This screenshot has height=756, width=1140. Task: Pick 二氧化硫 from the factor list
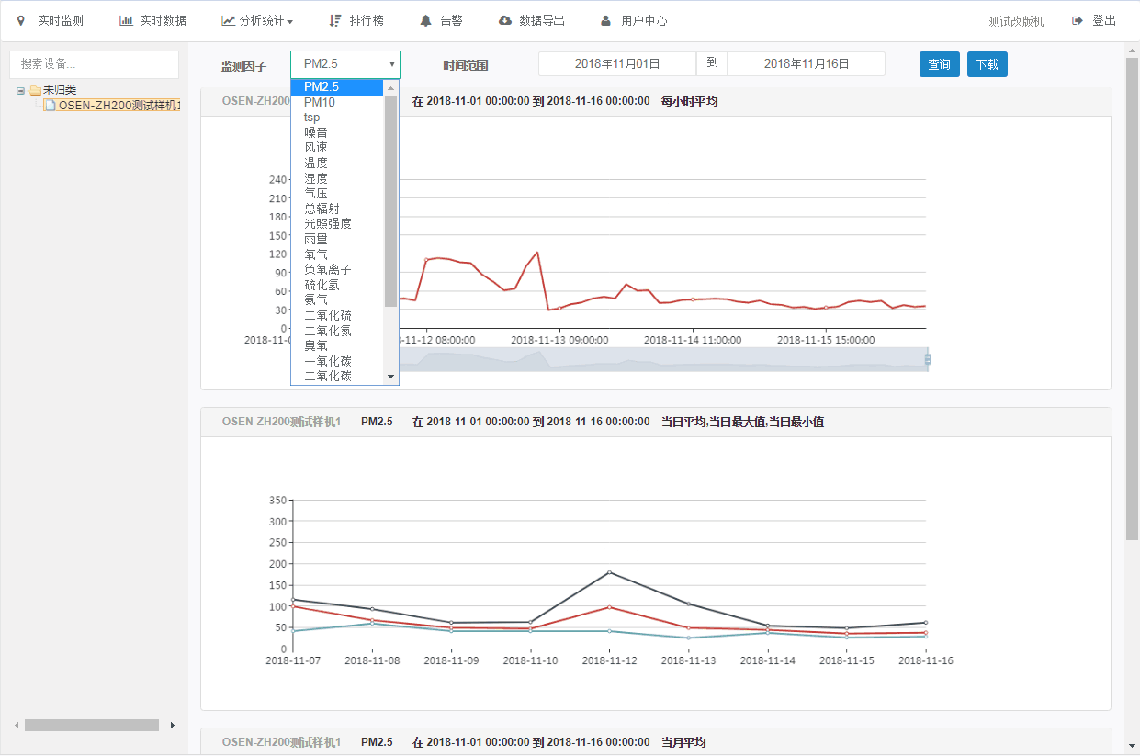click(x=328, y=315)
